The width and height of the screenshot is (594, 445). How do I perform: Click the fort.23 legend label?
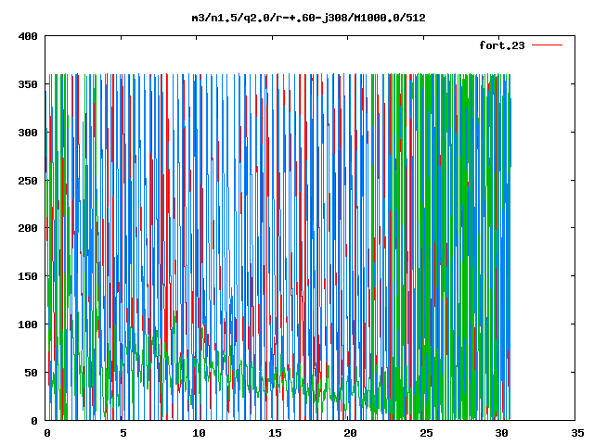501,45
